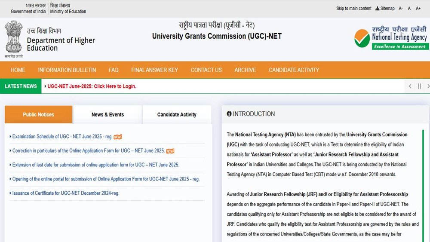Select the Public Notices tab
The height and width of the screenshot is (242, 430).
pos(38,115)
